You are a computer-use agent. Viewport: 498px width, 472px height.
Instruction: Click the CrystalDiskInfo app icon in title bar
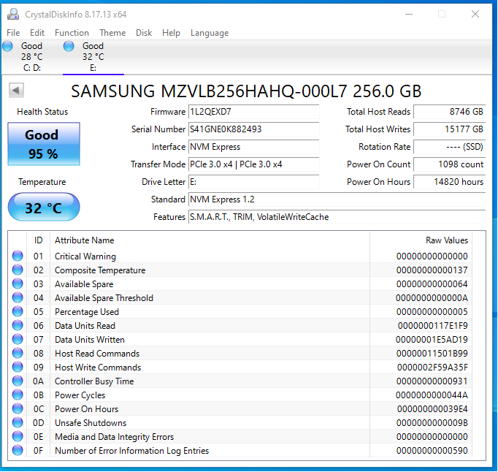(x=13, y=14)
